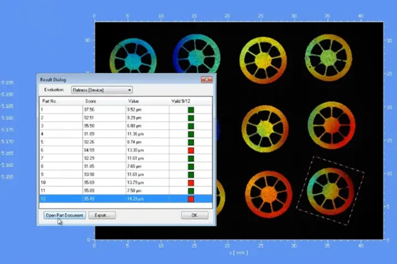
Task: Click green valid indicator for part 1
Action: pyautogui.click(x=191, y=110)
